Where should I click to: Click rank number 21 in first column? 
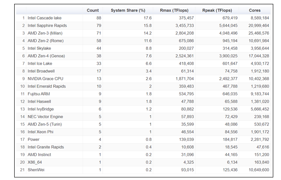(x=22, y=170)
